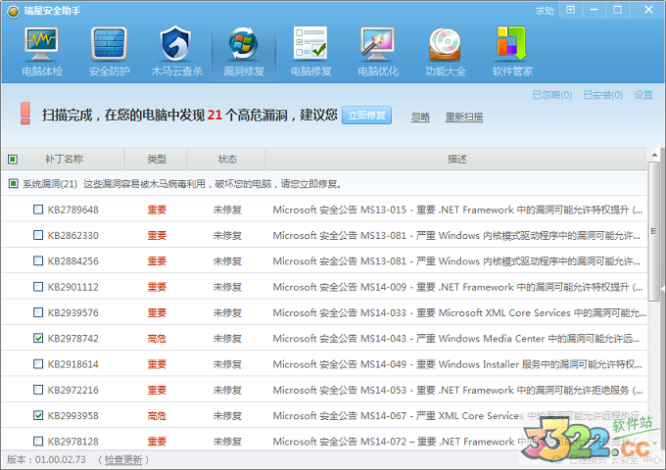Open the 木马云查杀 shield icon
The height and width of the screenshot is (470, 666).
click(176, 44)
